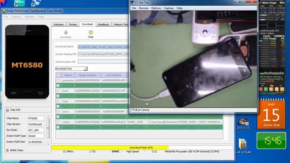Switch to the Readback tab
Image resolution: width=290 pixels, height=163 pixels.
click(103, 24)
